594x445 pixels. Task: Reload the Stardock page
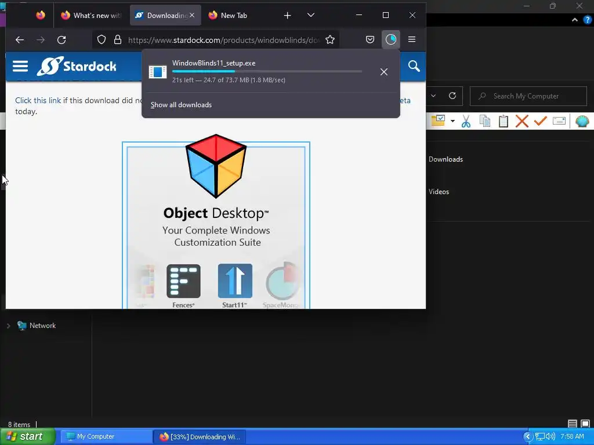pyautogui.click(x=61, y=40)
